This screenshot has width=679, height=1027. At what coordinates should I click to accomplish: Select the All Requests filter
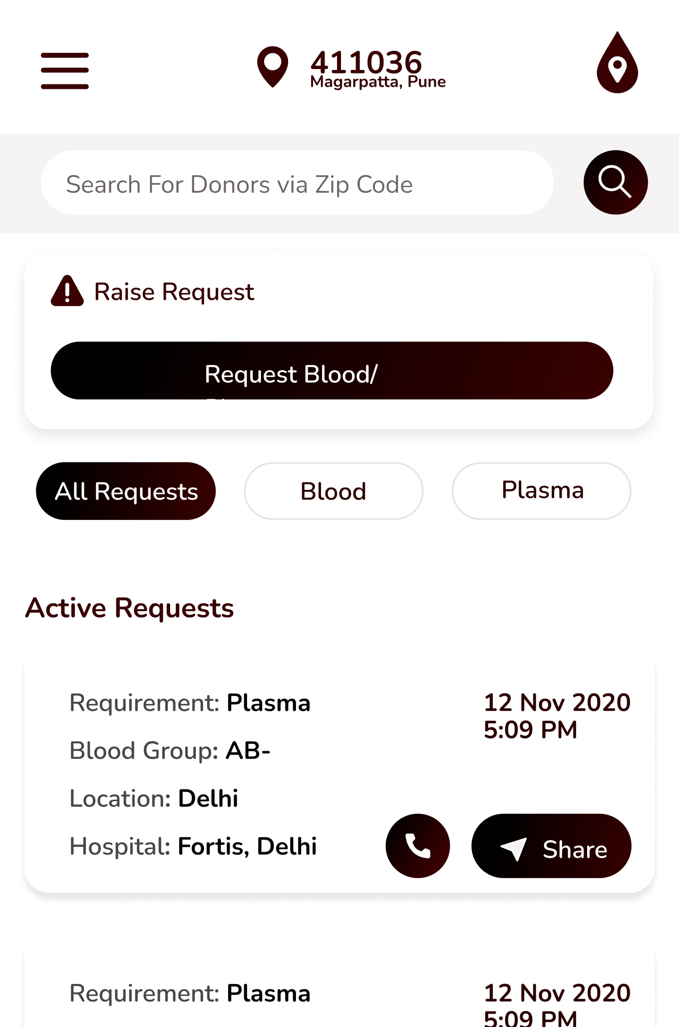pyautogui.click(x=126, y=491)
